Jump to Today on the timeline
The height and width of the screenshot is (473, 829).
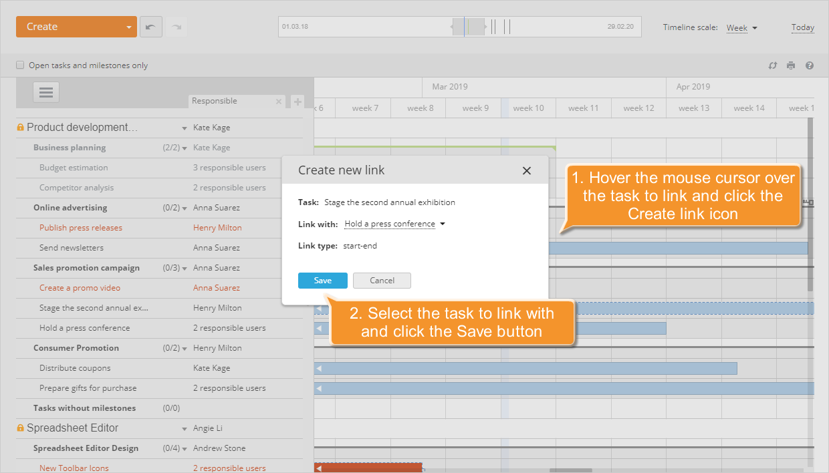coord(802,27)
